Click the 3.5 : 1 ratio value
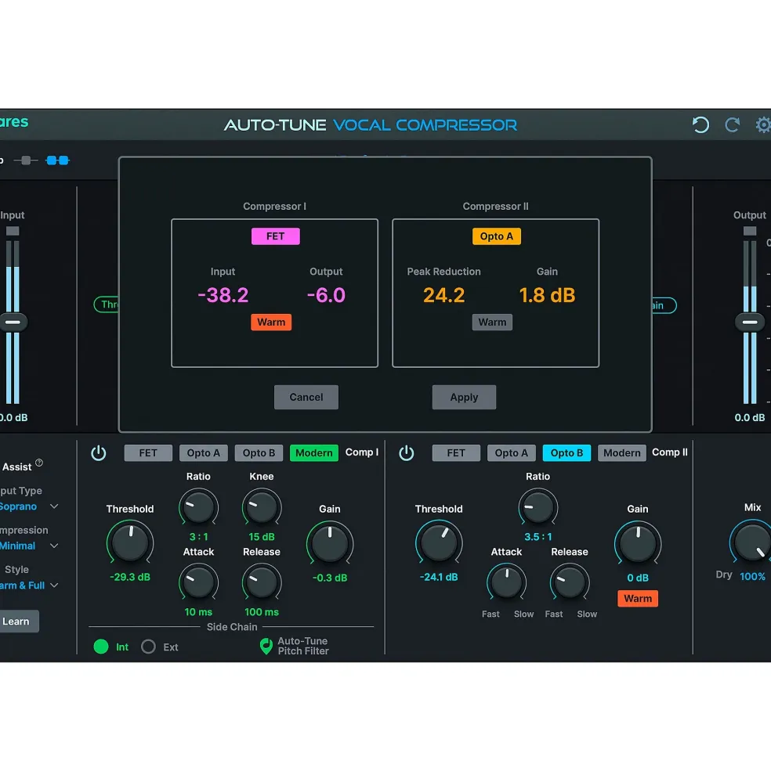The image size is (771, 771). click(x=538, y=537)
